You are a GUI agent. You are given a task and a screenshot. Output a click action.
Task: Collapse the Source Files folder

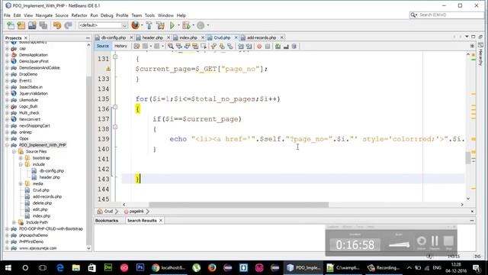pyautogui.click(x=14, y=151)
